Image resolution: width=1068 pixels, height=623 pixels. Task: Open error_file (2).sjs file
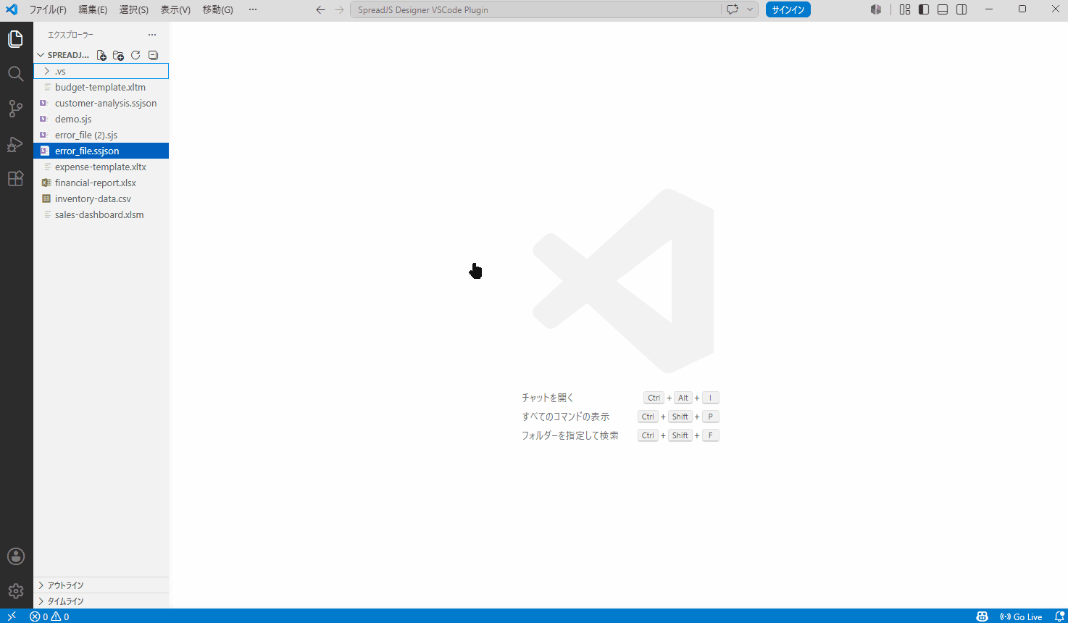click(x=101, y=135)
